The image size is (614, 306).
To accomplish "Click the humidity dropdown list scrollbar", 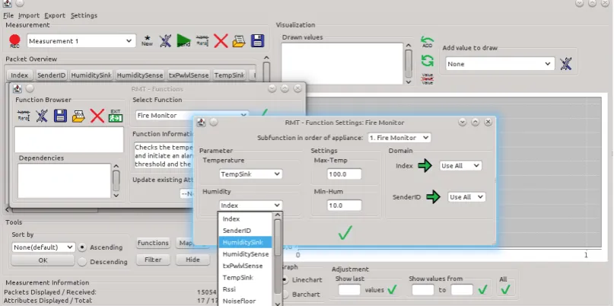I will [278, 259].
